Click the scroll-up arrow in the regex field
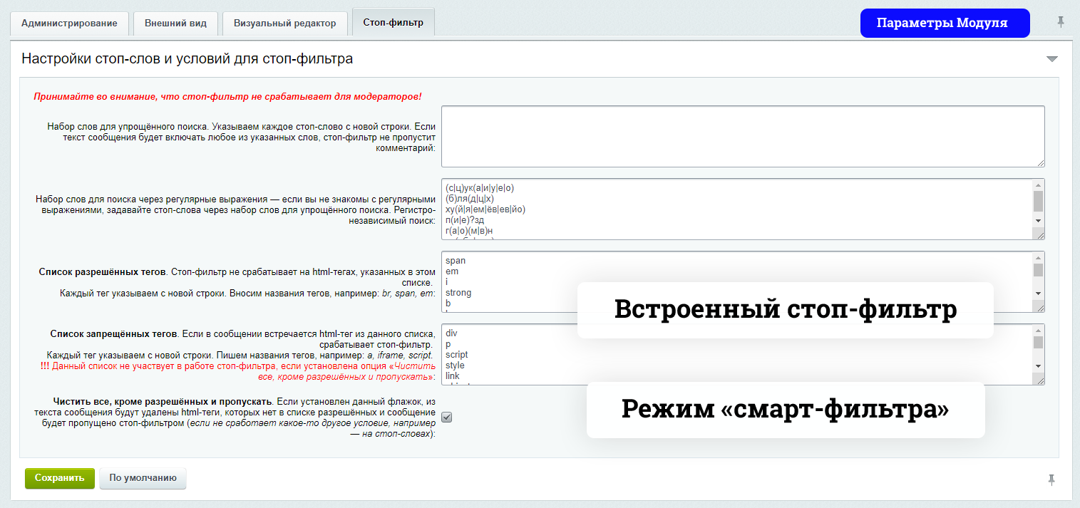This screenshot has width=1080, height=508. point(1038,185)
